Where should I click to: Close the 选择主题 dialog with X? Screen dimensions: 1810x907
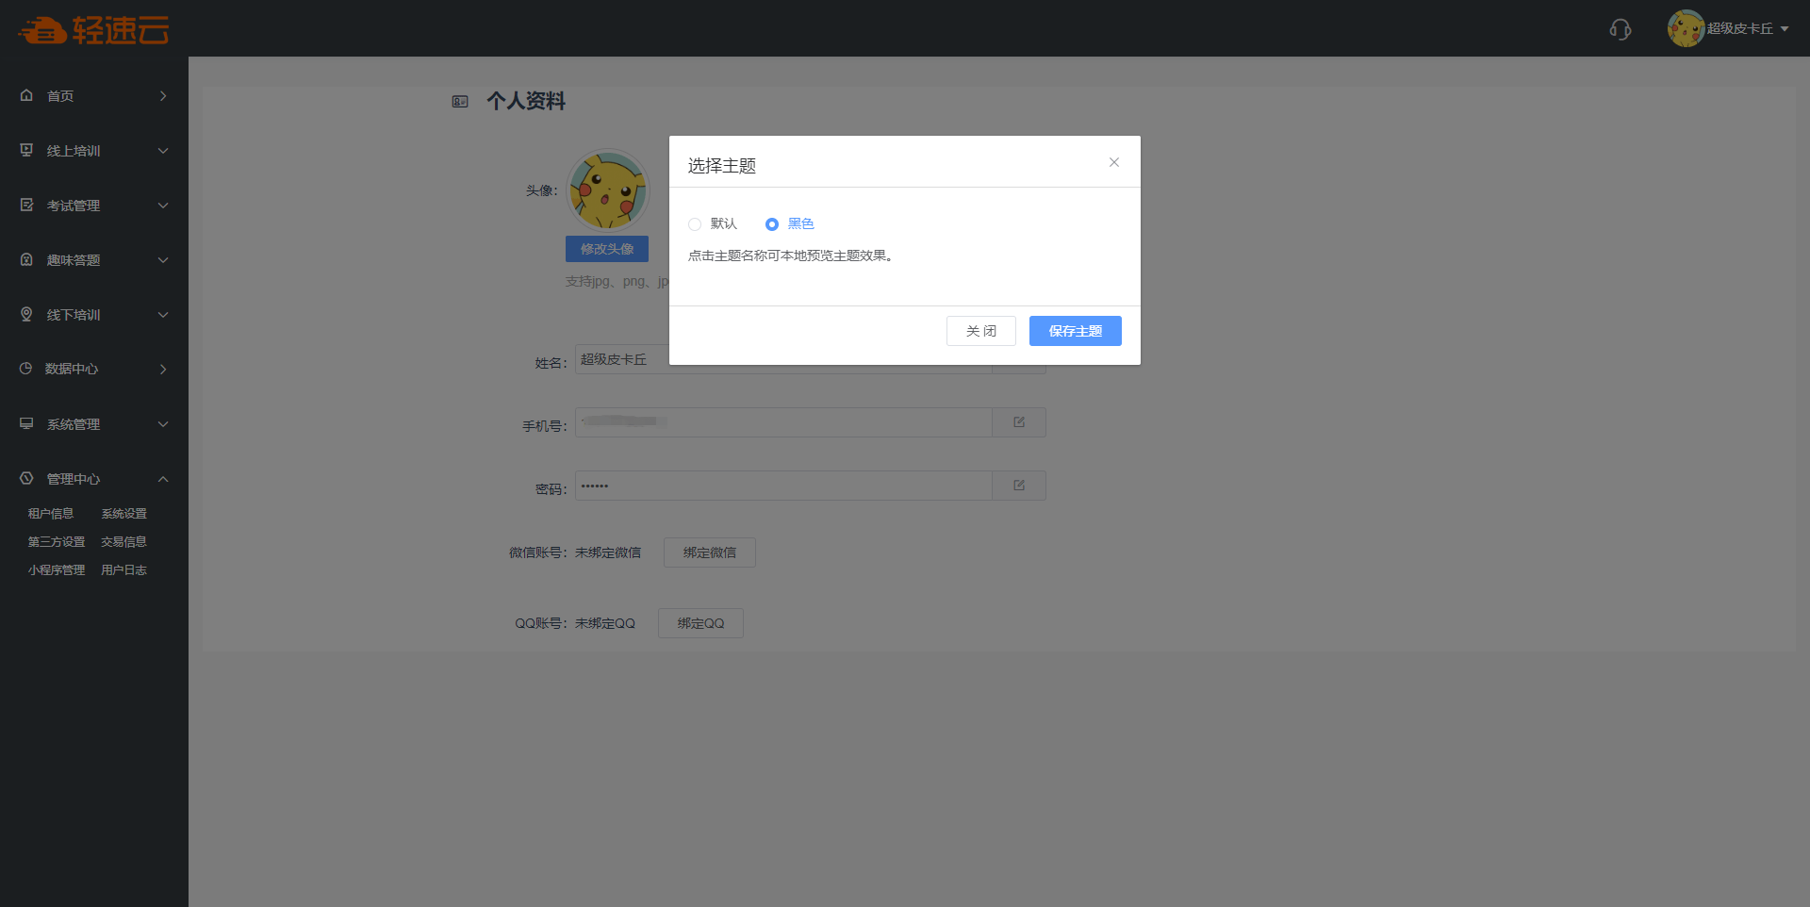coord(1113,162)
